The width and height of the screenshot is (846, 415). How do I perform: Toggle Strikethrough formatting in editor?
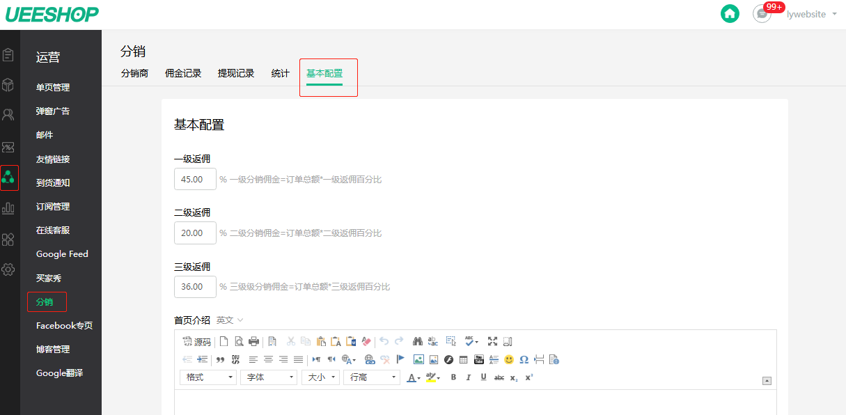pyautogui.click(x=499, y=377)
